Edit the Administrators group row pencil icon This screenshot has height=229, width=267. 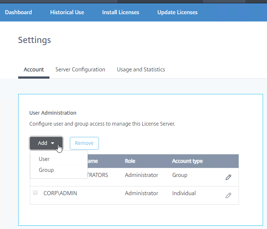pos(228,177)
